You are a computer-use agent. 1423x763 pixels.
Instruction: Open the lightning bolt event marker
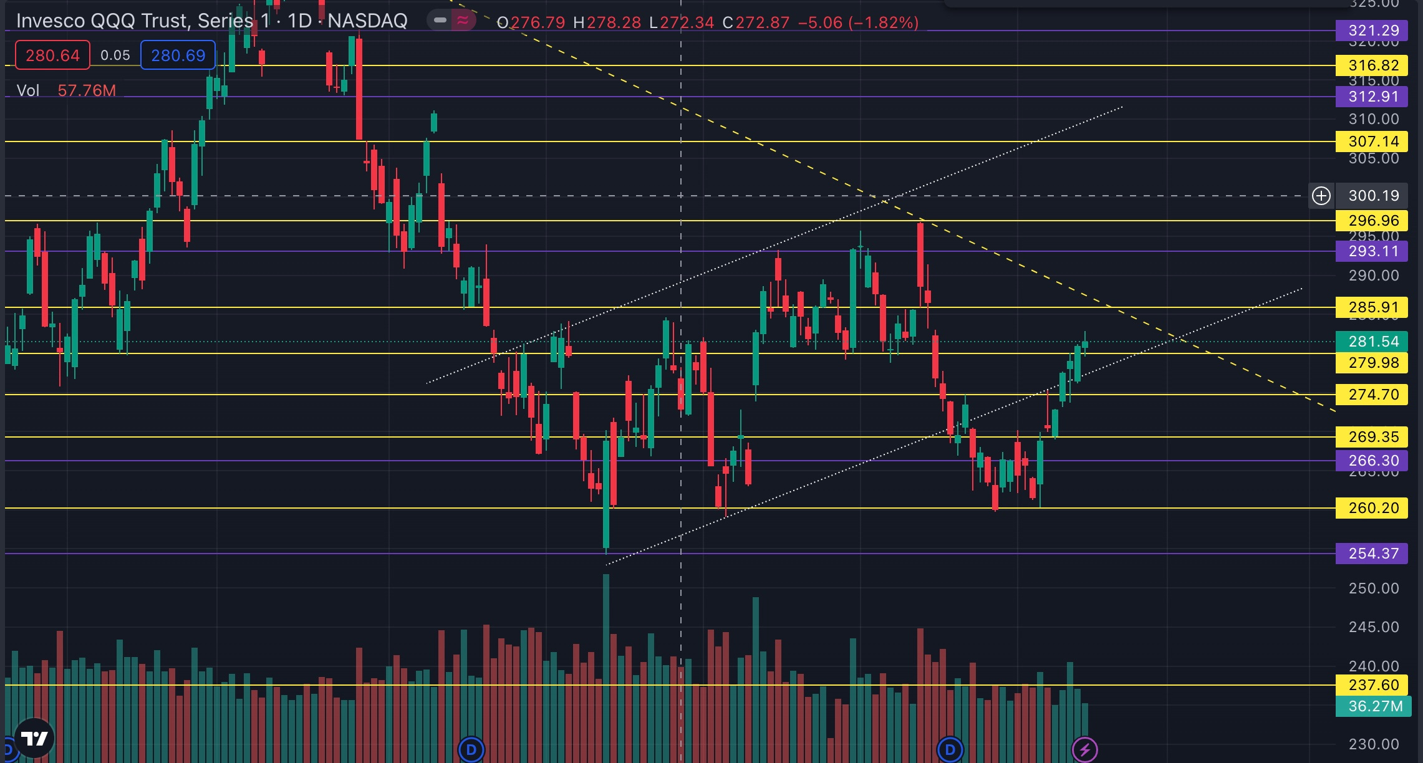tap(1084, 749)
